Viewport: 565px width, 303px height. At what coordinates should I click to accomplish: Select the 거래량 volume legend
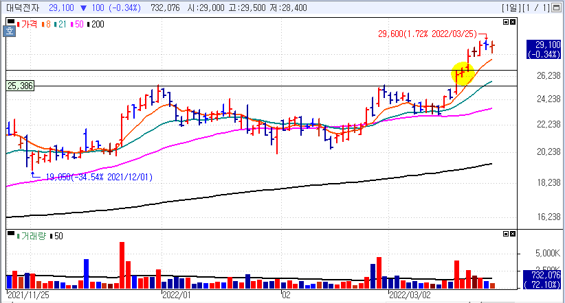32,236
